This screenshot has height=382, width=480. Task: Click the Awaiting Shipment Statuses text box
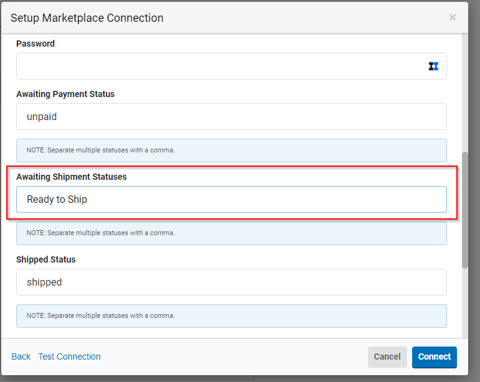pyautogui.click(x=231, y=200)
